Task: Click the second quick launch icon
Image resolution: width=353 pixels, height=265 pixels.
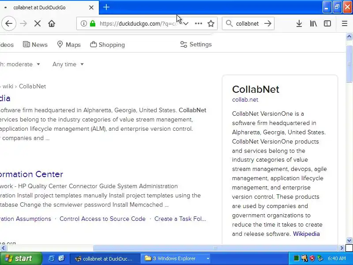Action: point(61,258)
